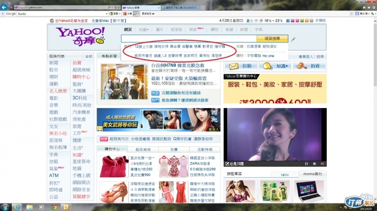Image resolution: width=377 pixels, height=211 pixels.
Task: Switch to the lativ flagship tab
Action: tap(285, 174)
